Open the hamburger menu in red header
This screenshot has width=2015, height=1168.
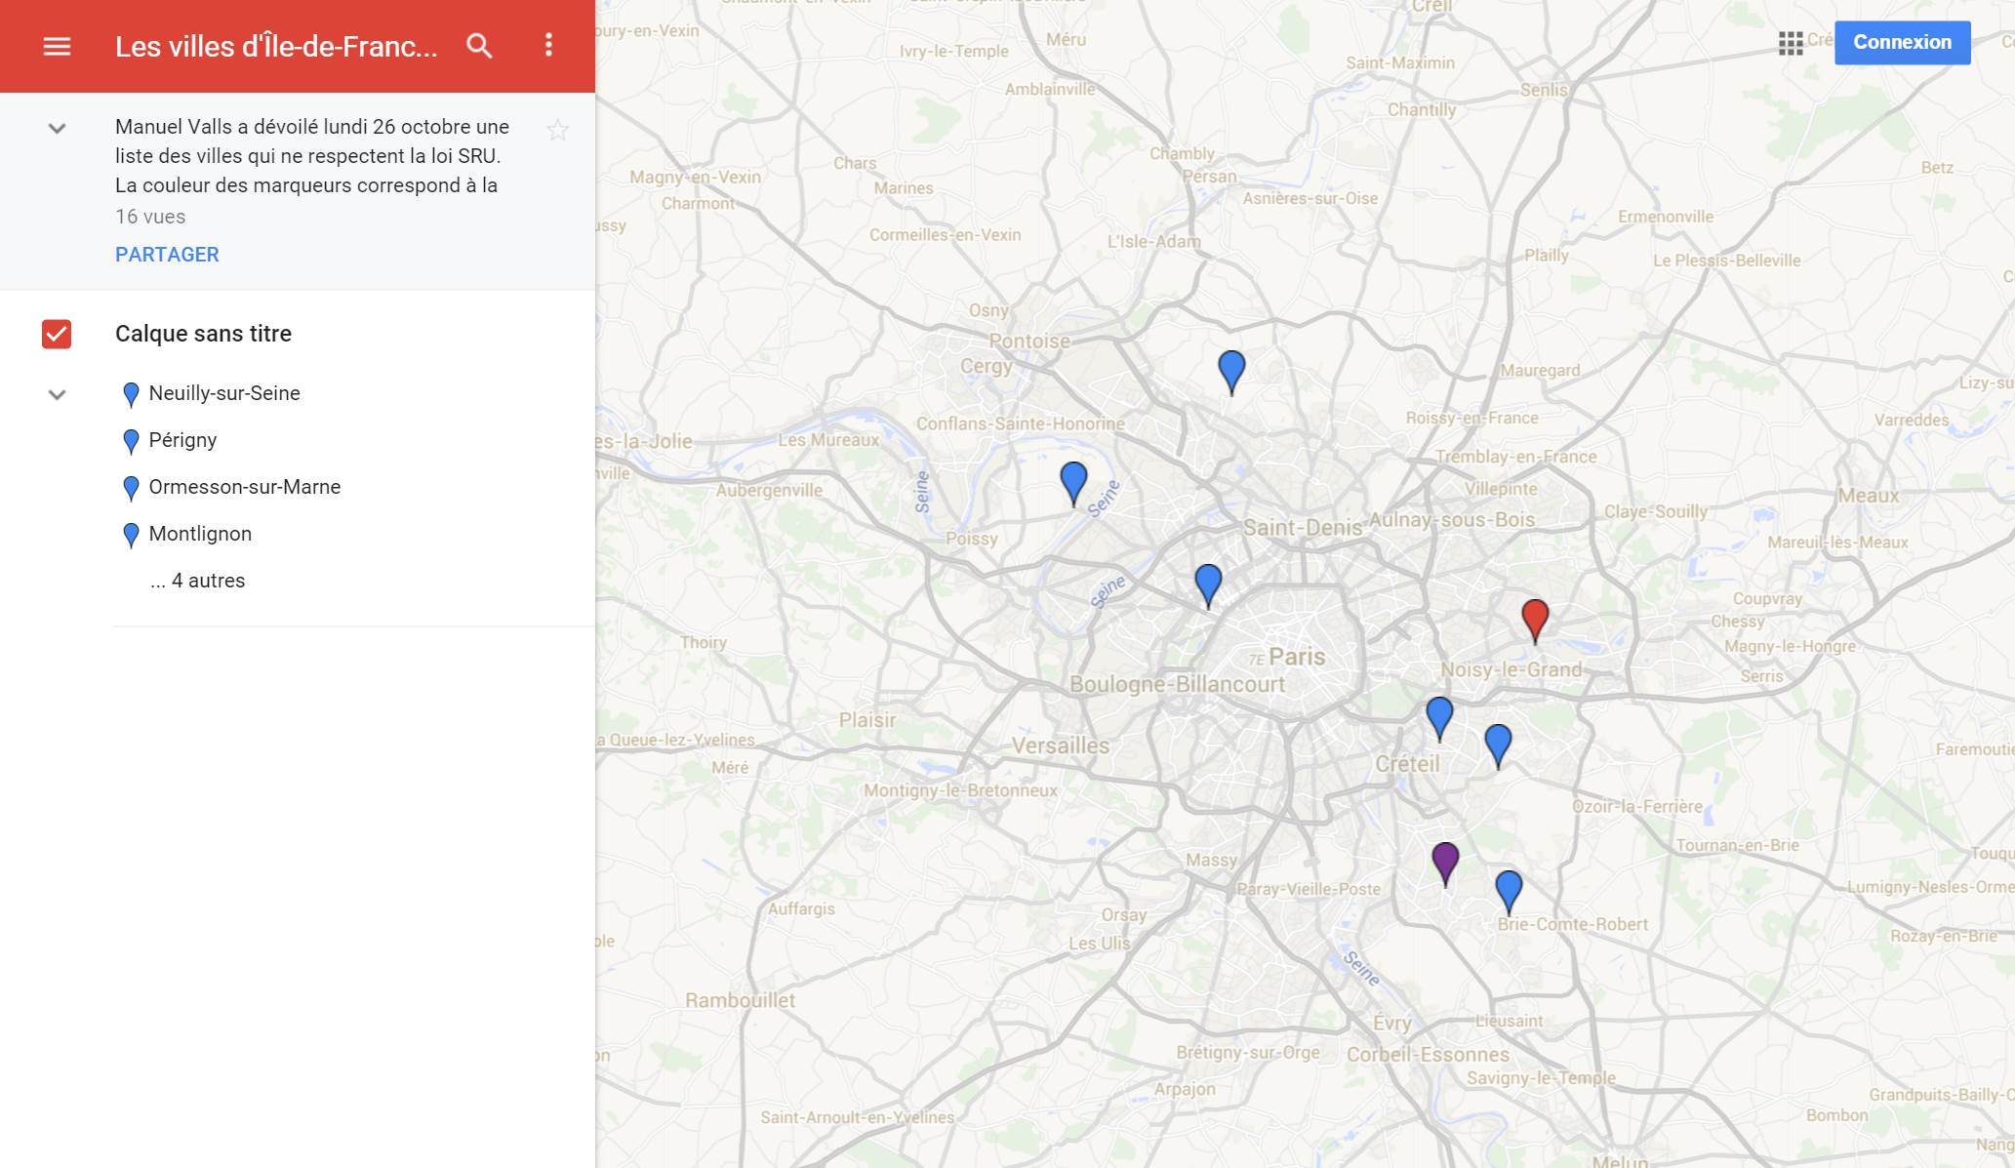[57, 46]
